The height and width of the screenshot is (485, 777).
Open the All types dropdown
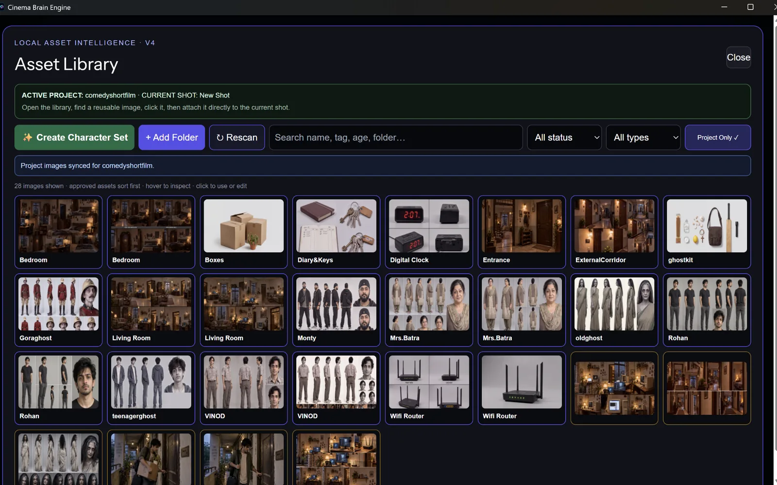click(x=643, y=138)
